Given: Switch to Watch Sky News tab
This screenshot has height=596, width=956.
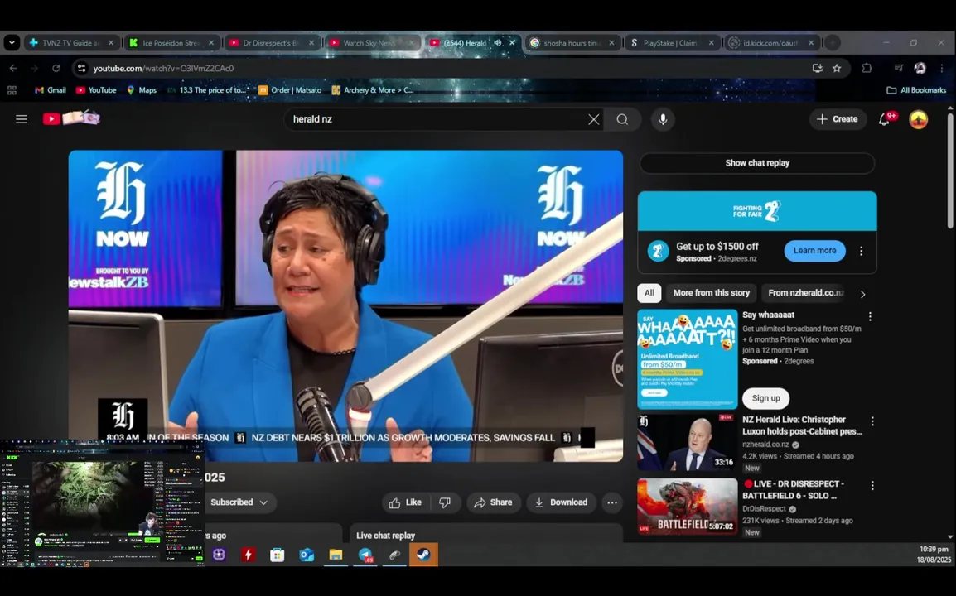Looking at the screenshot, I should coord(372,43).
